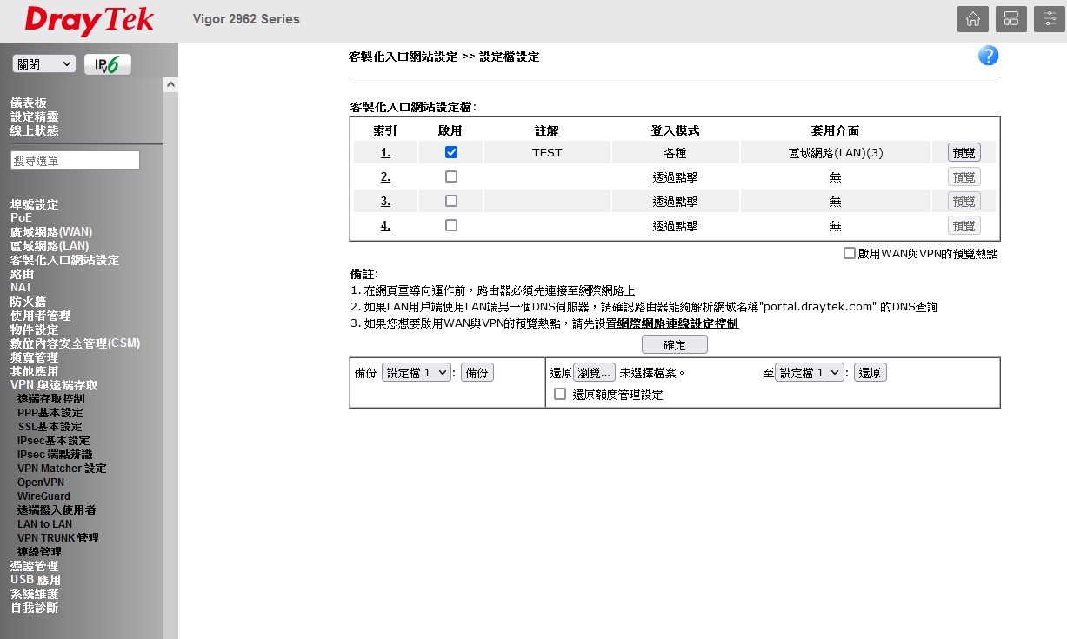Screen dimensions: 1067x639
Task: Select WireGuard in VPN submenu
Action: (x=43, y=496)
